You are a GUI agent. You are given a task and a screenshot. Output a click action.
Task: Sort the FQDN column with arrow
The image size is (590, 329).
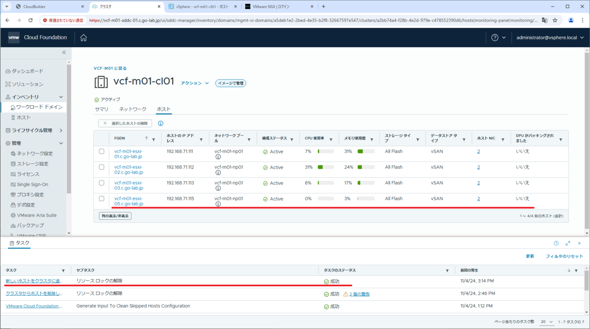147,139
